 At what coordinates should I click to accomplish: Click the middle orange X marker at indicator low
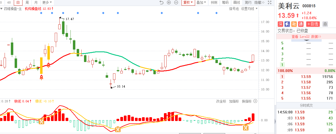click(118, 129)
